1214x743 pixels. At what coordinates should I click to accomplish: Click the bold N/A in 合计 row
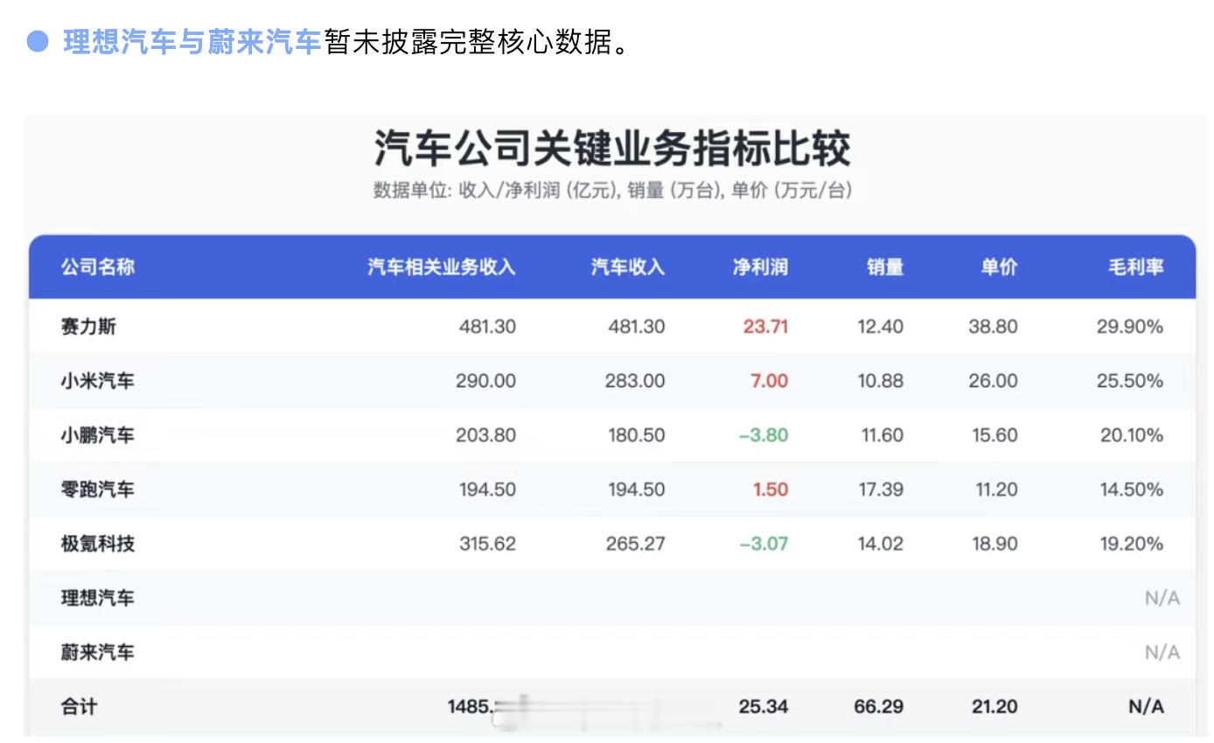point(1146,706)
